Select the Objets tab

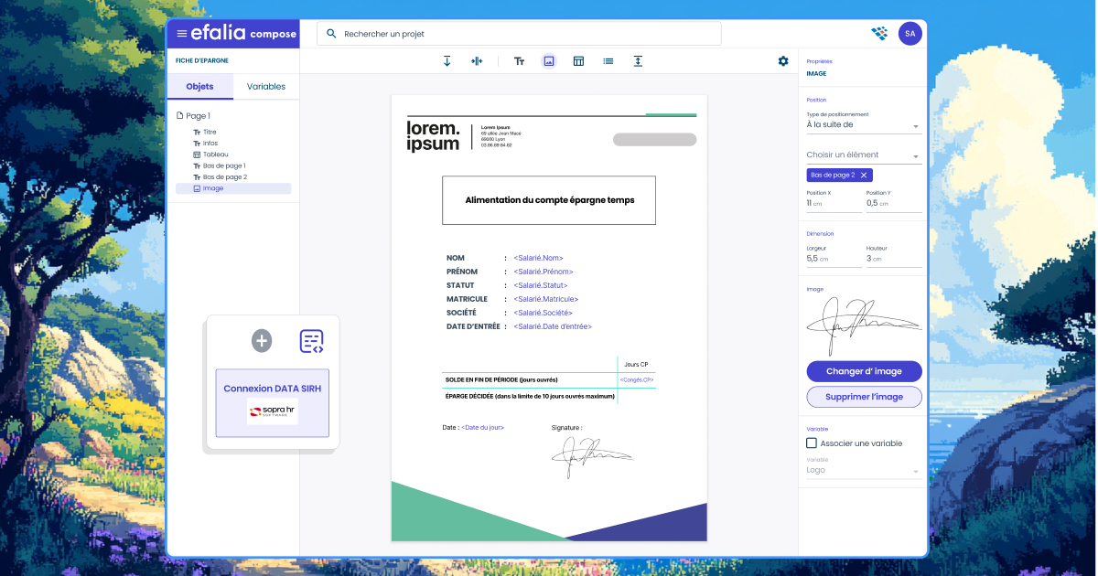click(199, 86)
